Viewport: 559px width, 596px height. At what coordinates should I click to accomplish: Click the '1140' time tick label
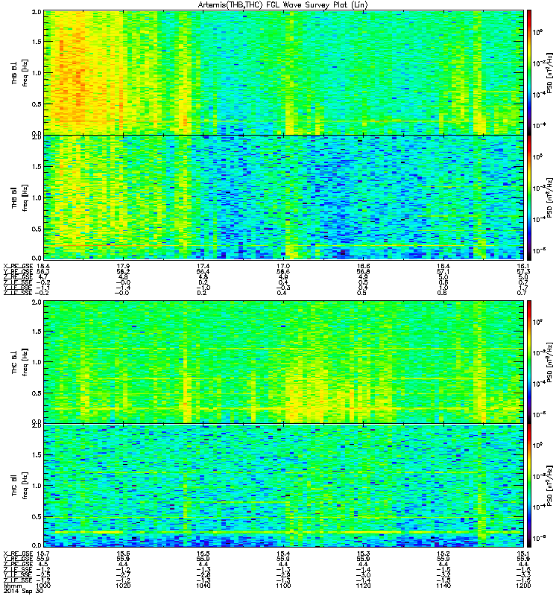(x=443, y=586)
